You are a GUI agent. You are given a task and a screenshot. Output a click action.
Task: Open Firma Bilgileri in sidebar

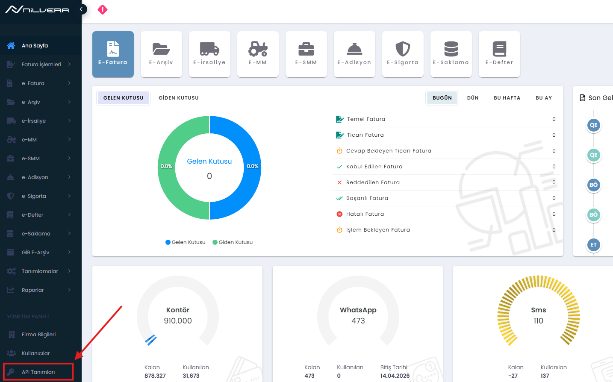pos(38,335)
